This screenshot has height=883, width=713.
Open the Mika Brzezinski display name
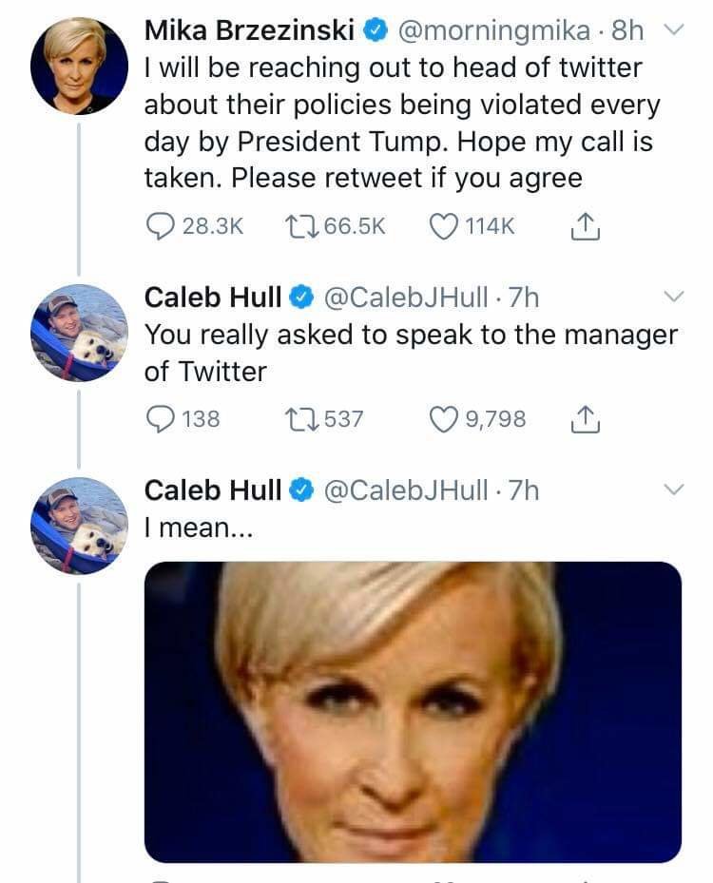pyautogui.click(x=249, y=31)
